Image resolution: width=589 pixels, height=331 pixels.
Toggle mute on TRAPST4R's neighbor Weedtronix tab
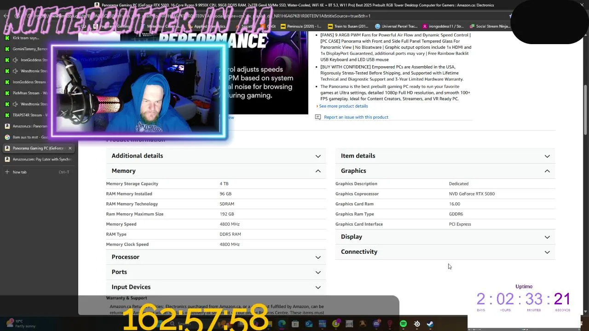click(15, 104)
